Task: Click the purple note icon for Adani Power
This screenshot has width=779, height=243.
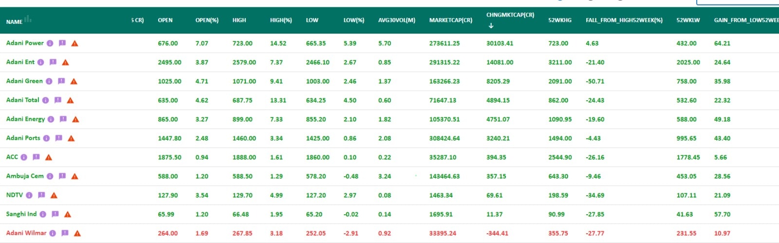Action: [x=62, y=43]
